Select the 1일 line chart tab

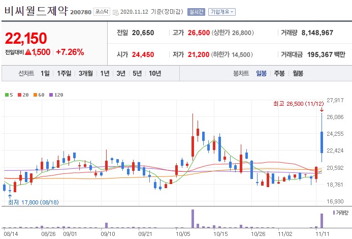click(x=45, y=73)
